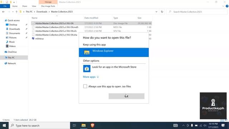Check Always use this app for .iso
This screenshot has height=129, width=229.
click(x=85, y=86)
